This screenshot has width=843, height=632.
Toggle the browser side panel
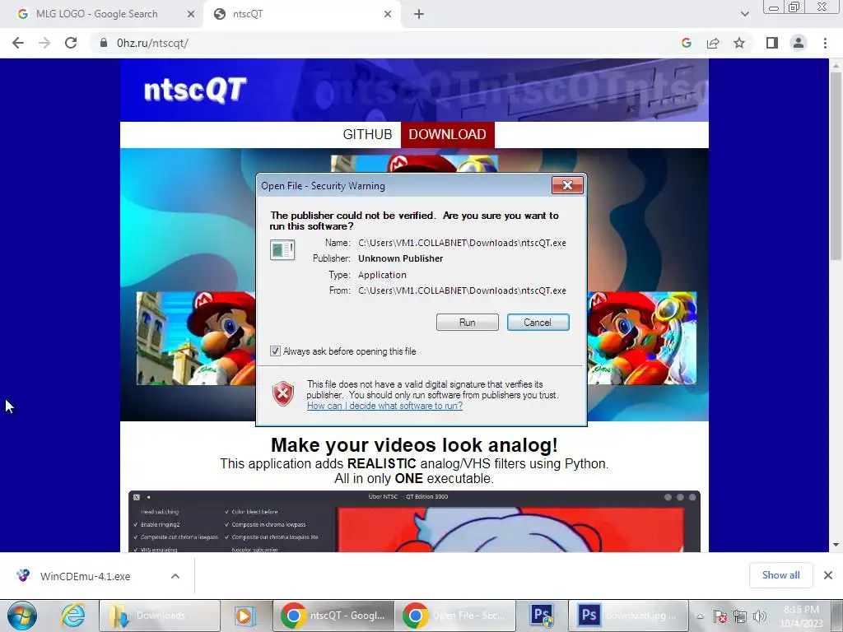click(x=772, y=43)
